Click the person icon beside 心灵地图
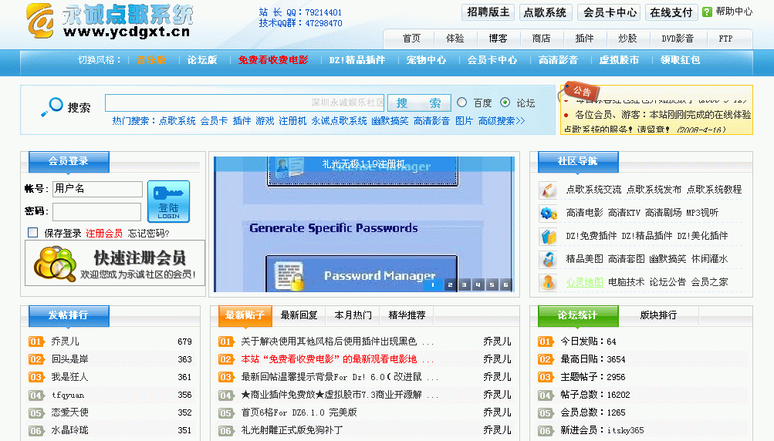Viewport: 774px width, 441px height. 548,282
